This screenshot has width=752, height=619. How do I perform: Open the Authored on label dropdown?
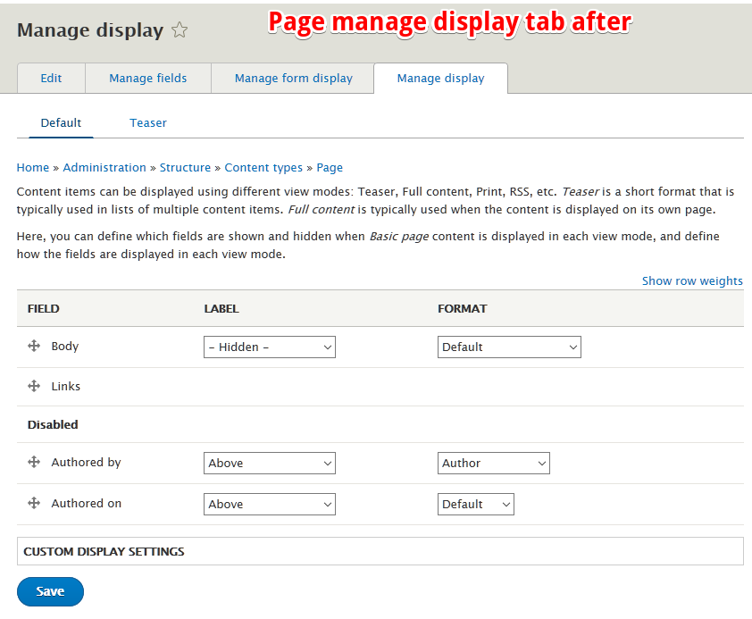point(269,504)
